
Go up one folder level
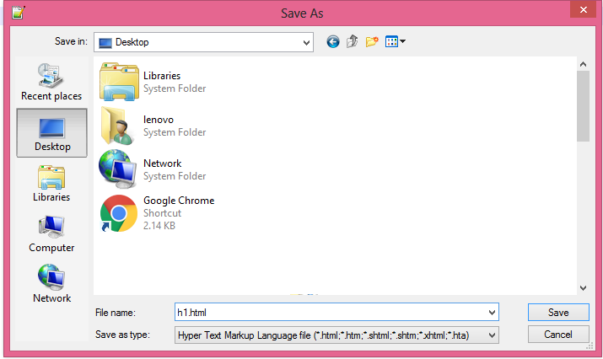coord(353,41)
